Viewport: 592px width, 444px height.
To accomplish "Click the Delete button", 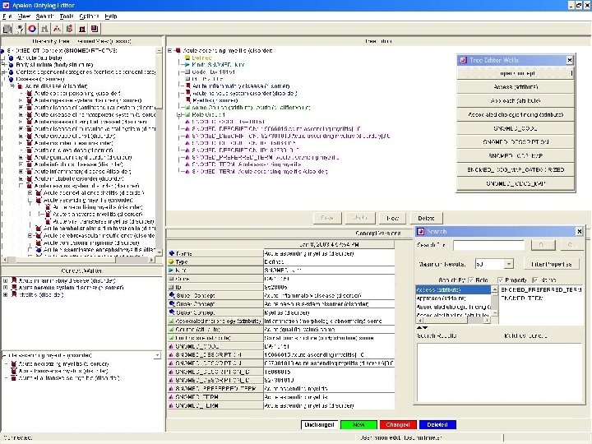I will point(425,218).
